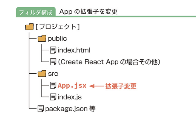Click the public folder icon
Viewport: 196px width, 121px height.
(x=42, y=38)
